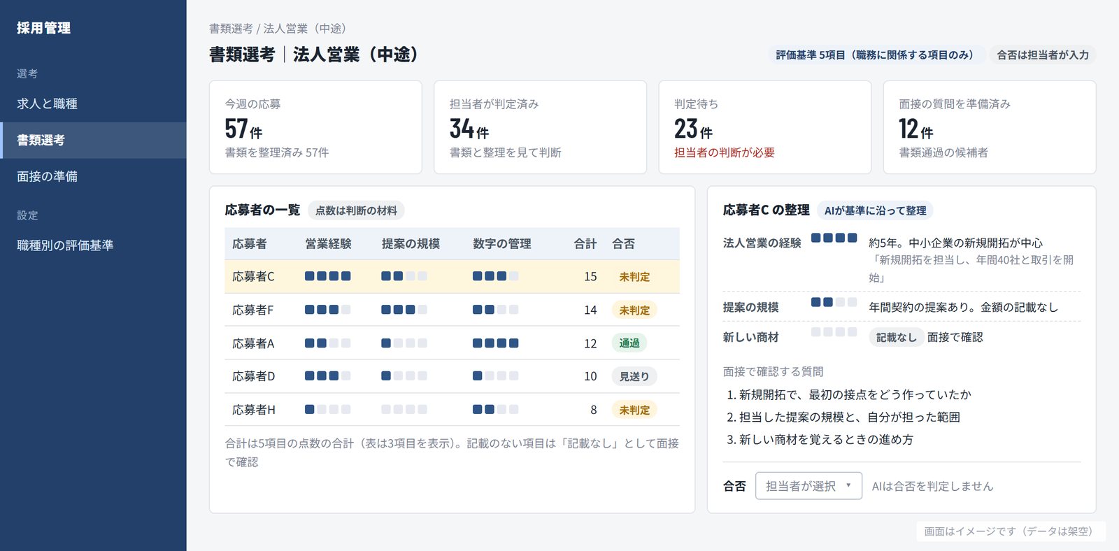This screenshot has height=551, width=1119.
Task: Click the 約5年。中小企業の新規開拓が中心 summary
Action: pyautogui.click(x=955, y=243)
